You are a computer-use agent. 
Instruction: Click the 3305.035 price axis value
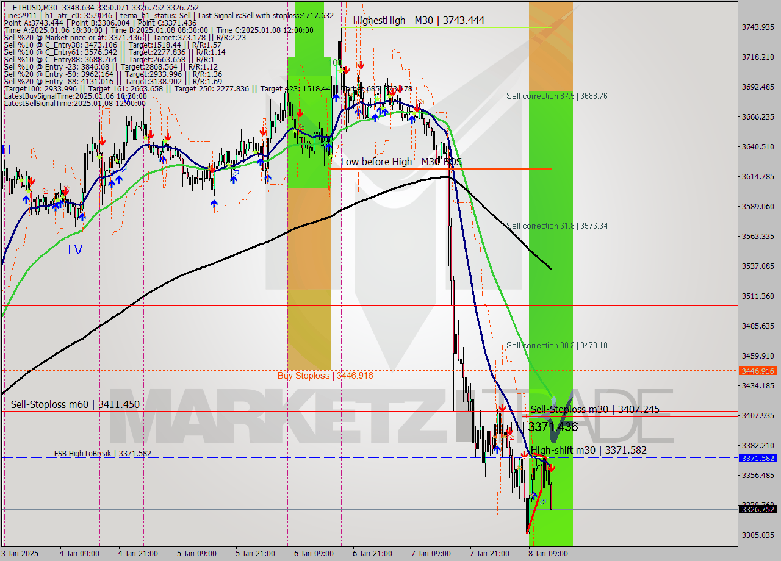(757, 535)
